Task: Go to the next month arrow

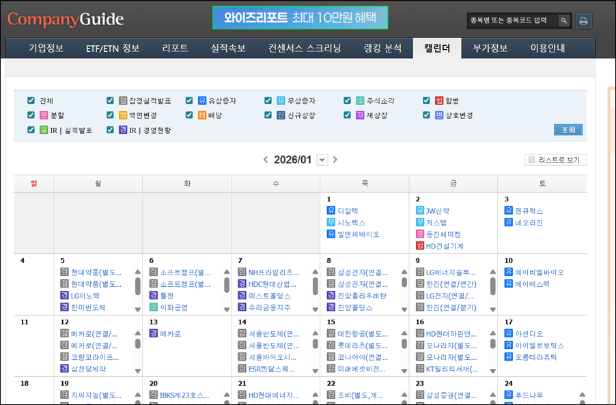Action: point(335,160)
